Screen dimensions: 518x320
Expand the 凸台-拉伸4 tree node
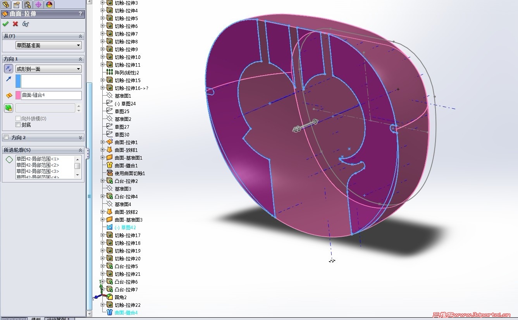103,196
